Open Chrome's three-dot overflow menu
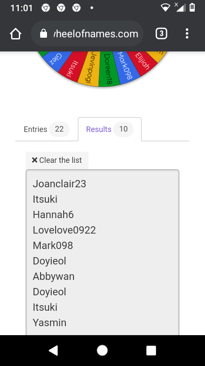This screenshot has height=366, width=205. [x=187, y=34]
